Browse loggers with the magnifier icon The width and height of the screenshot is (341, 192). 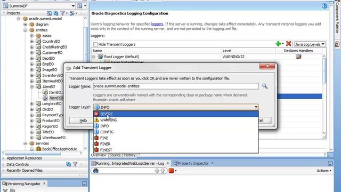[265, 86]
